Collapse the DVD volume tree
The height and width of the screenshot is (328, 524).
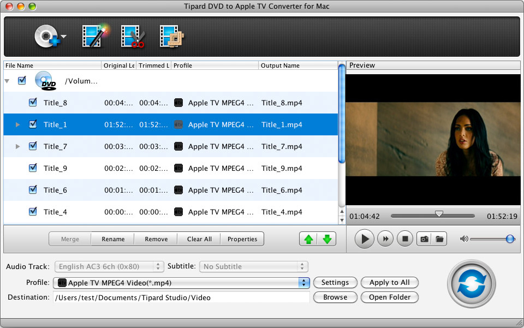[x=7, y=81]
